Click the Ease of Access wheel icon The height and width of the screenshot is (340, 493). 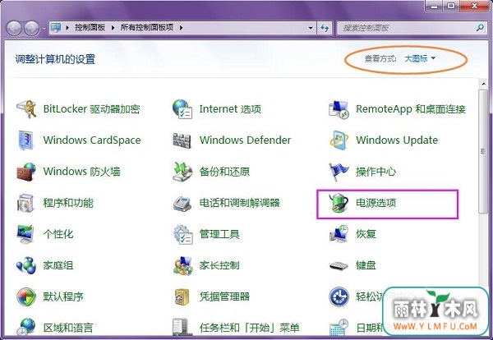(x=339, y=296)
